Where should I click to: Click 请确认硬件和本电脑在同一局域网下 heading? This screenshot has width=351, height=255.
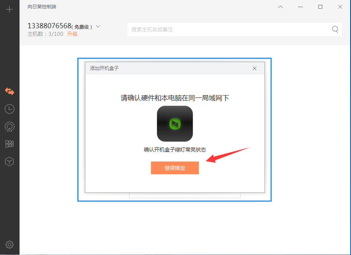click(175, 98)
